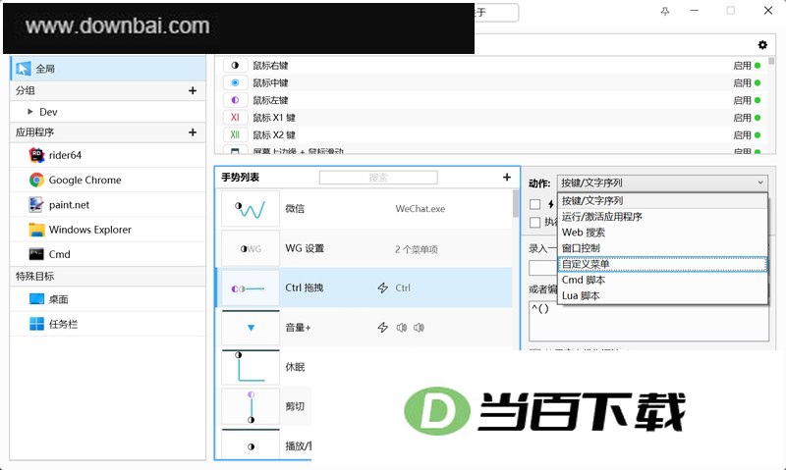Open the 动作 action type dropdown

662,183
